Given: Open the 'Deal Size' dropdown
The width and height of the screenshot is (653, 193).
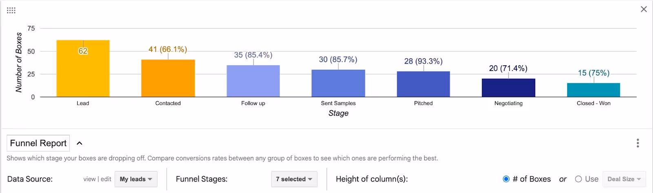Looking at the screenshot, I should (x=624, y=179).
